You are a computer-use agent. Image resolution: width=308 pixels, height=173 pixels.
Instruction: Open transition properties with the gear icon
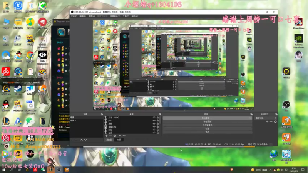275,122
